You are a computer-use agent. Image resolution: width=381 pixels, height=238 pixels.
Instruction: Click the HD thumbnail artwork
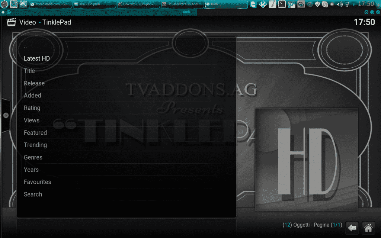pyautogui.click(x=307, y=160)
